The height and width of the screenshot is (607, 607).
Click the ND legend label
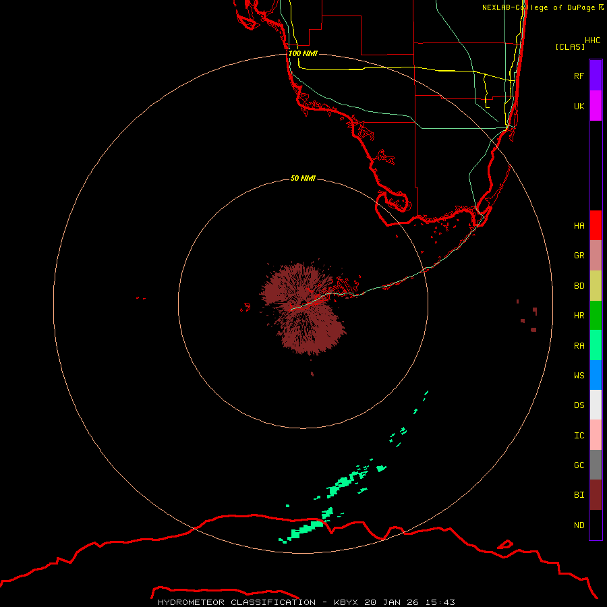579,525
